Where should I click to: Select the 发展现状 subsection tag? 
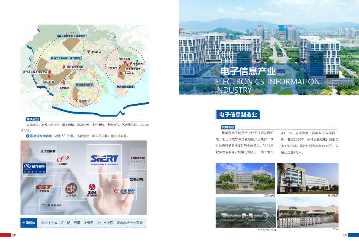228,127
